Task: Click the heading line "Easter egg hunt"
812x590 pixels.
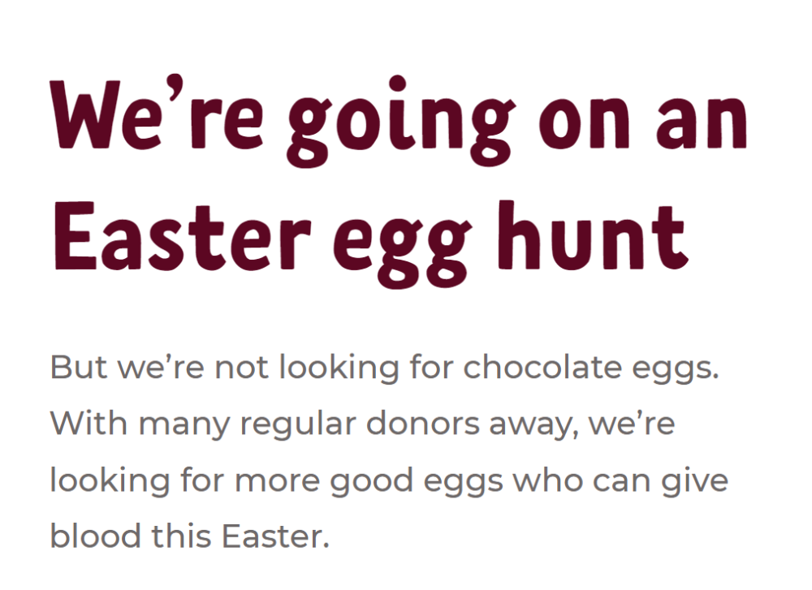Action: coord(370,243)
